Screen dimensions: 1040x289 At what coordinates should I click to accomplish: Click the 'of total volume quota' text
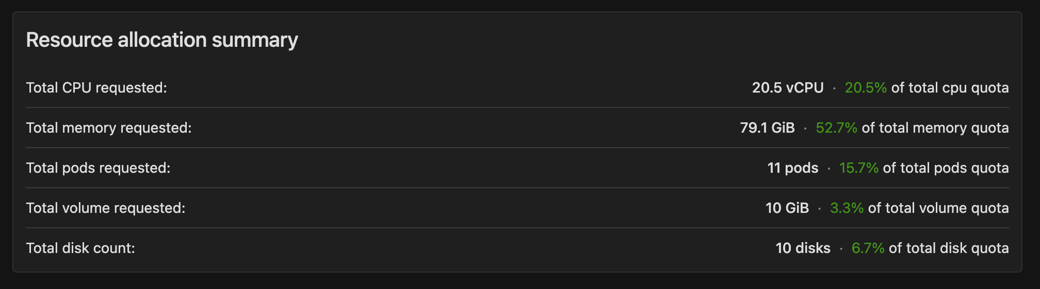tap(938, 208)
